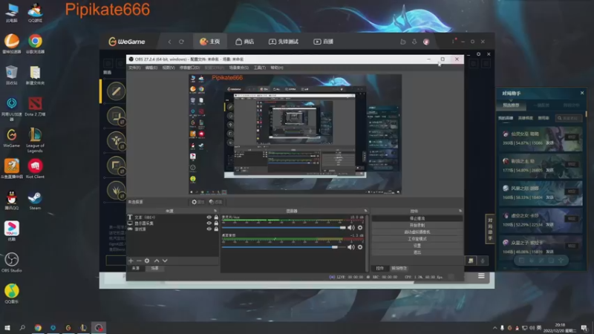The image size is (594, 334).
Task: Click 退出 to exit OBS
Action: (x=417, y=252)
